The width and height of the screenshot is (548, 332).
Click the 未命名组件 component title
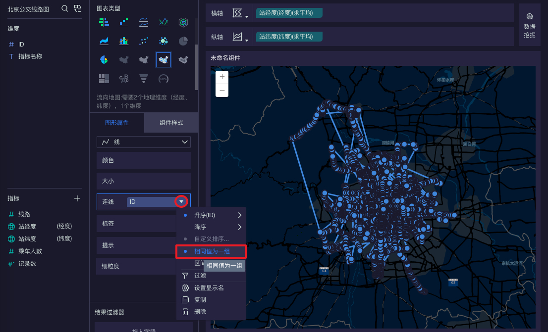225,58
